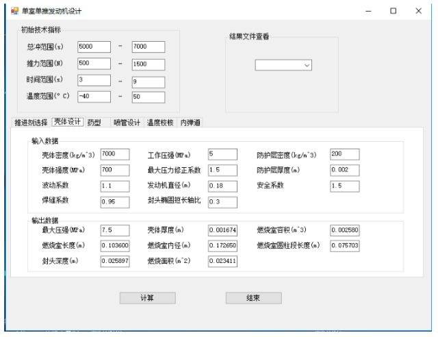Image resolution: width=438 pixels, height=337 pixels.
Task: Switch to the 温度校核 tab
Action: click(x=160, y=123)
